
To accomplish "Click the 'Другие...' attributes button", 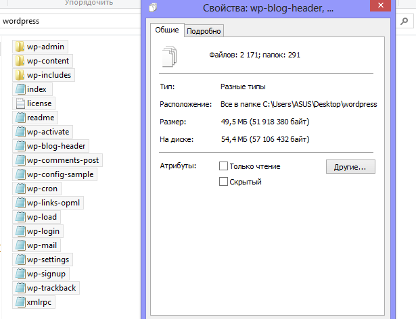I will [350, 167].
